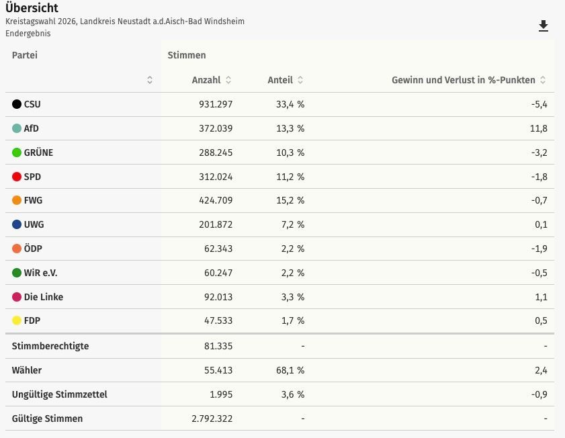Select the FWG party row label
The height and width of the screenshot is (438, 565).
33,200
